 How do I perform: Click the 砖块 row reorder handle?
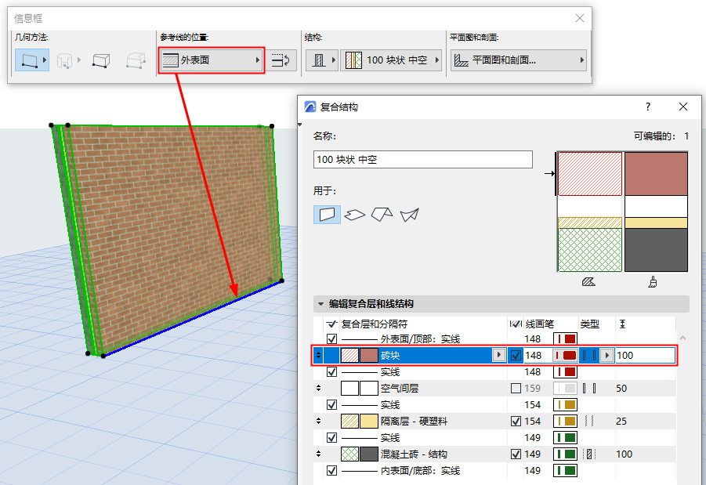(318, 355)
